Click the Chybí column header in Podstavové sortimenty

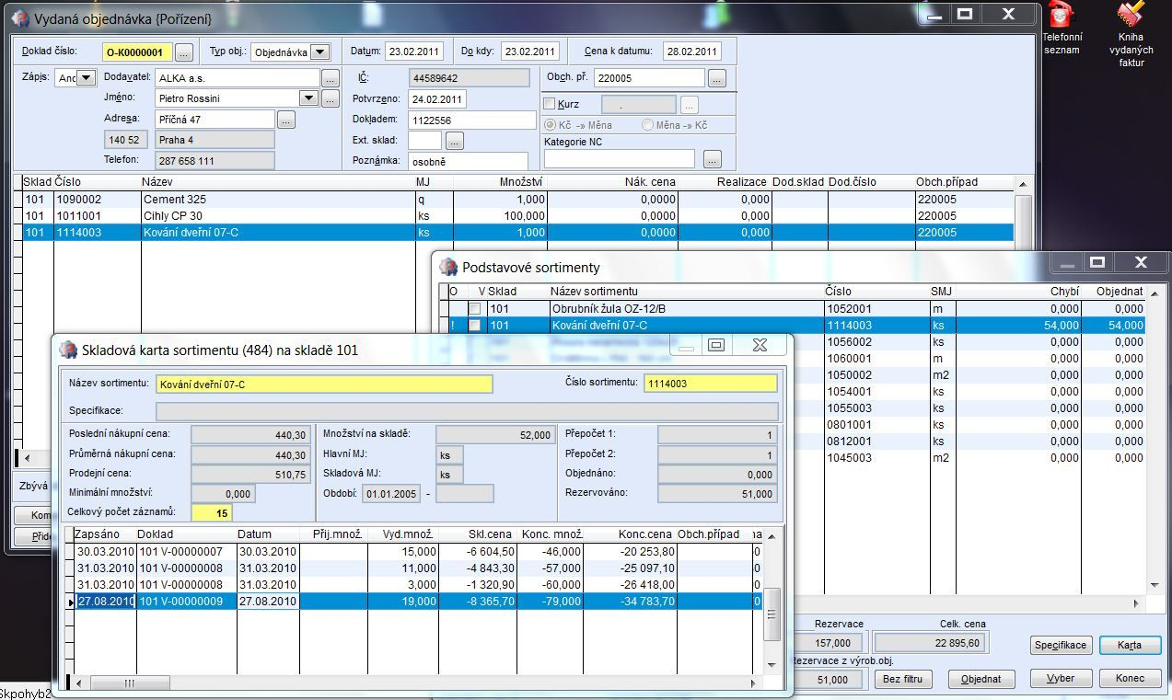[x=1018, y=292]
